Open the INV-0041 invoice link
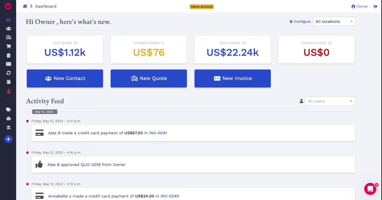This screenshot has height=200, width=382. pos(158,133)
